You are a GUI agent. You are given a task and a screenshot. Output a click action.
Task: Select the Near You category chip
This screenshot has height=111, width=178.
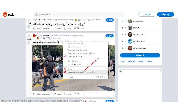(132, 62)
